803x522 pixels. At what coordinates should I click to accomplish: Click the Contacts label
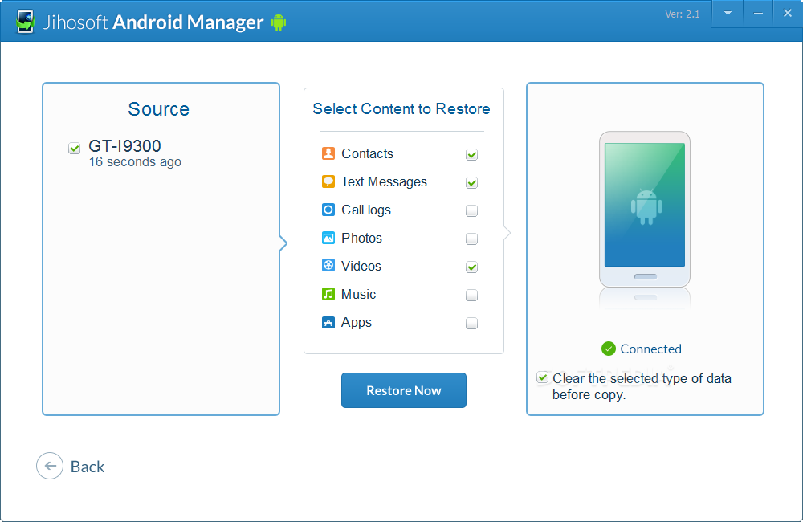click(x=367, y=153)
